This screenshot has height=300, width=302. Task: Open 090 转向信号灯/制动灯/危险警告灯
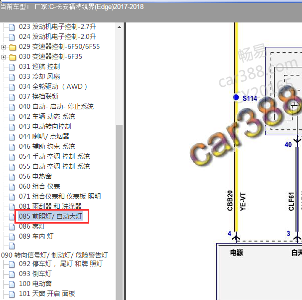pyautogui.click(x=54, y=255)
